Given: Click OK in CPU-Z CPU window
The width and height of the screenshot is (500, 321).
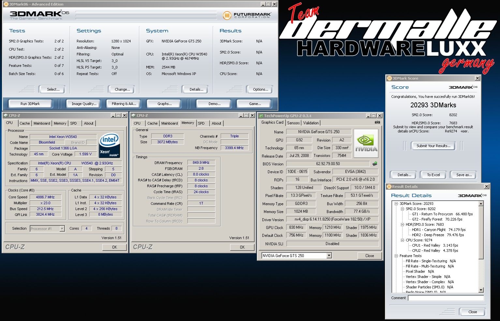Looking at the screenshot, I should point(114,247).
